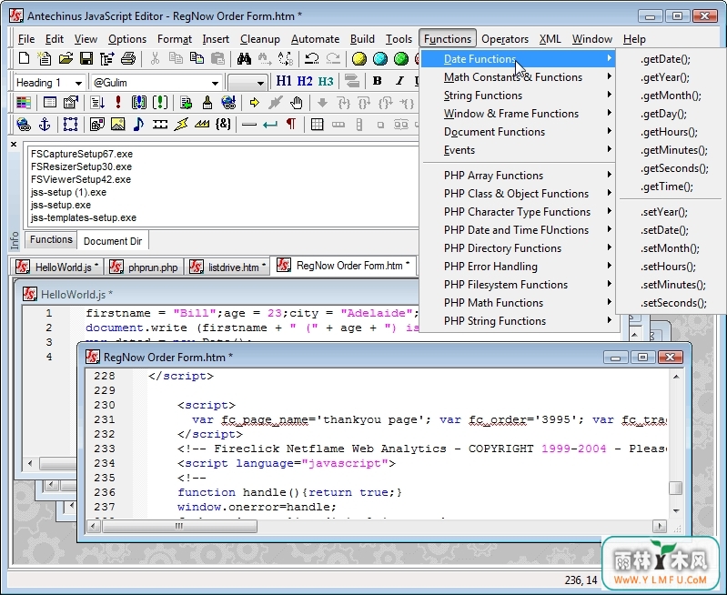Switch to the Document Dir tab
Image resolution: width=727 pixels, height=595 pixels.
click(113, 241)
